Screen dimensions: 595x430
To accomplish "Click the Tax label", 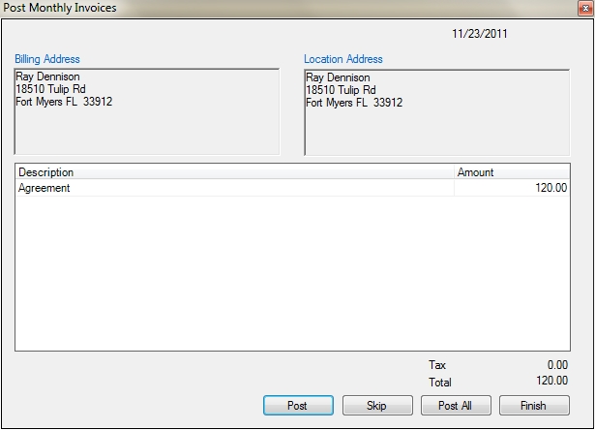I will 437,365.
